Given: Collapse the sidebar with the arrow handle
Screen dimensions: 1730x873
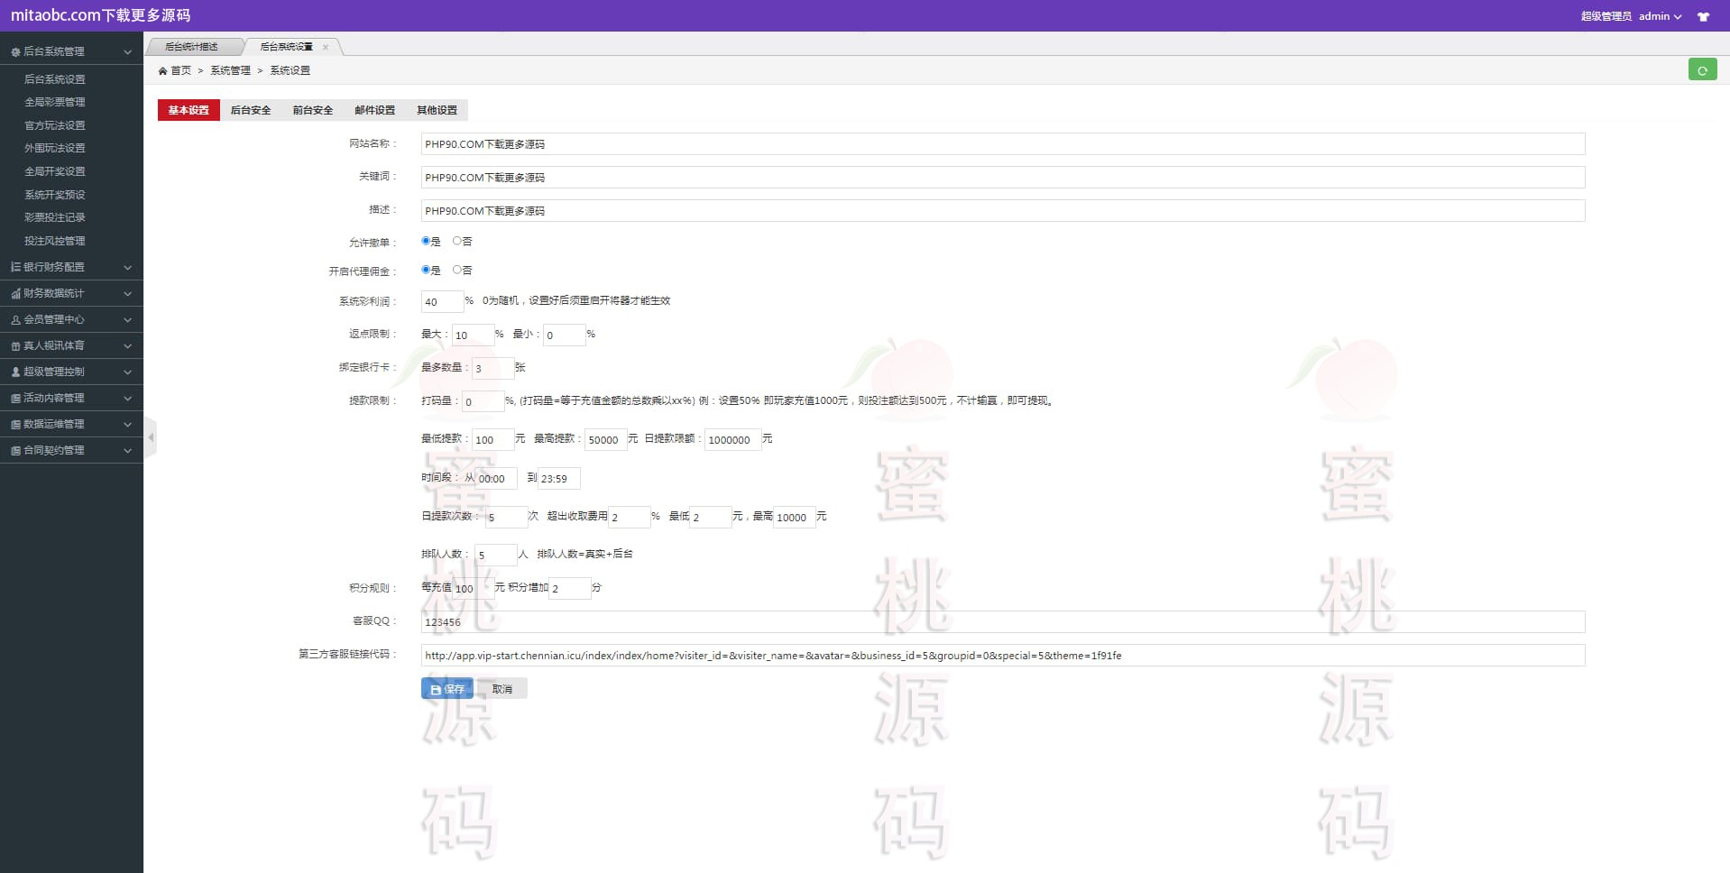Looking at the screenshot, I should [151, 437].
